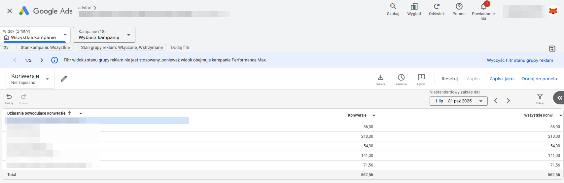Click Konwersje value 54,00

click(368, 146)
